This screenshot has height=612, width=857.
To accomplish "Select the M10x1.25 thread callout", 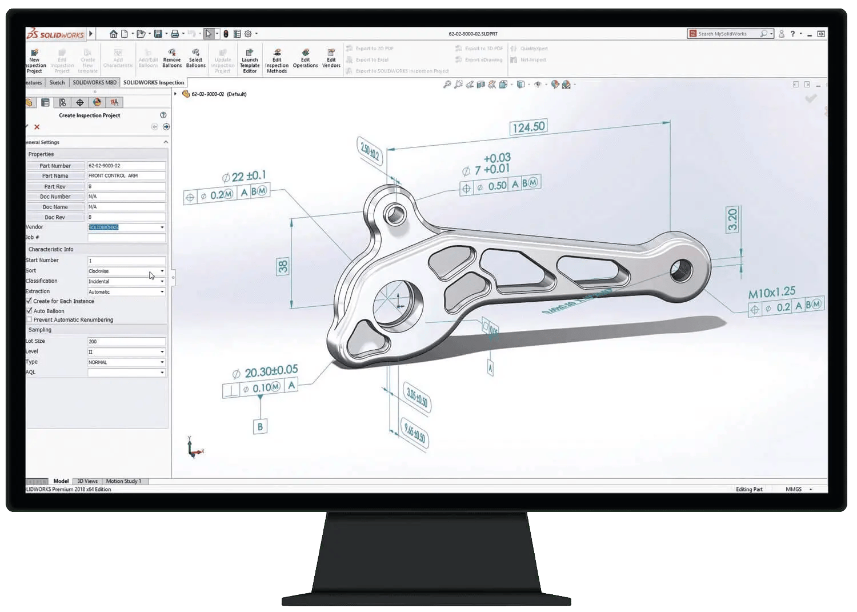I will point(772,293).
